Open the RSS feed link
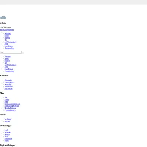The width and height of the screenshot is (147, 147). [6, 102]
